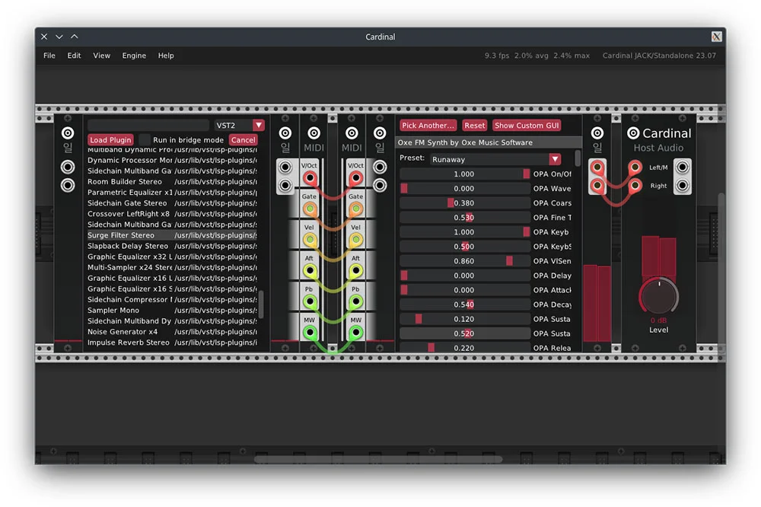Open the VST2 plugin format dropdown
761x507 pixels.
[259, 125]
